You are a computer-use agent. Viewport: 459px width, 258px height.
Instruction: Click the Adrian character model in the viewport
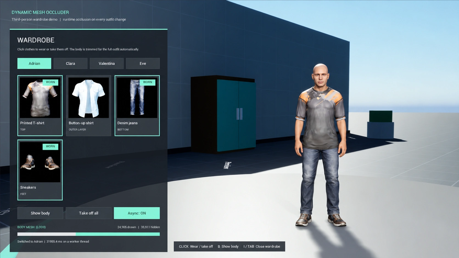click(x=320, y=145)
